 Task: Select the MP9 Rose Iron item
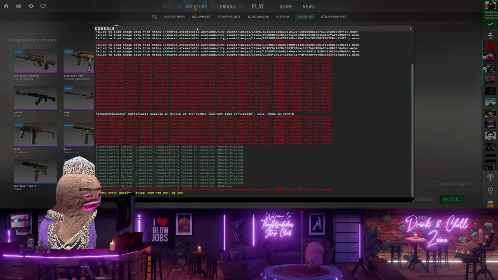[x=35, y=138]
